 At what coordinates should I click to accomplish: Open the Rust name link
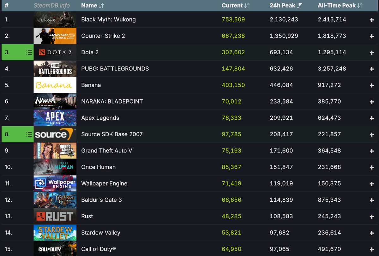pos(87,217)
